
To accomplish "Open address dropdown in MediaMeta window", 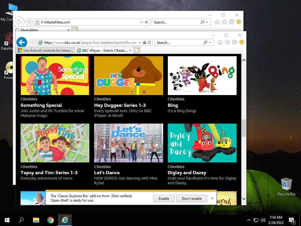I will pos(141,22).
